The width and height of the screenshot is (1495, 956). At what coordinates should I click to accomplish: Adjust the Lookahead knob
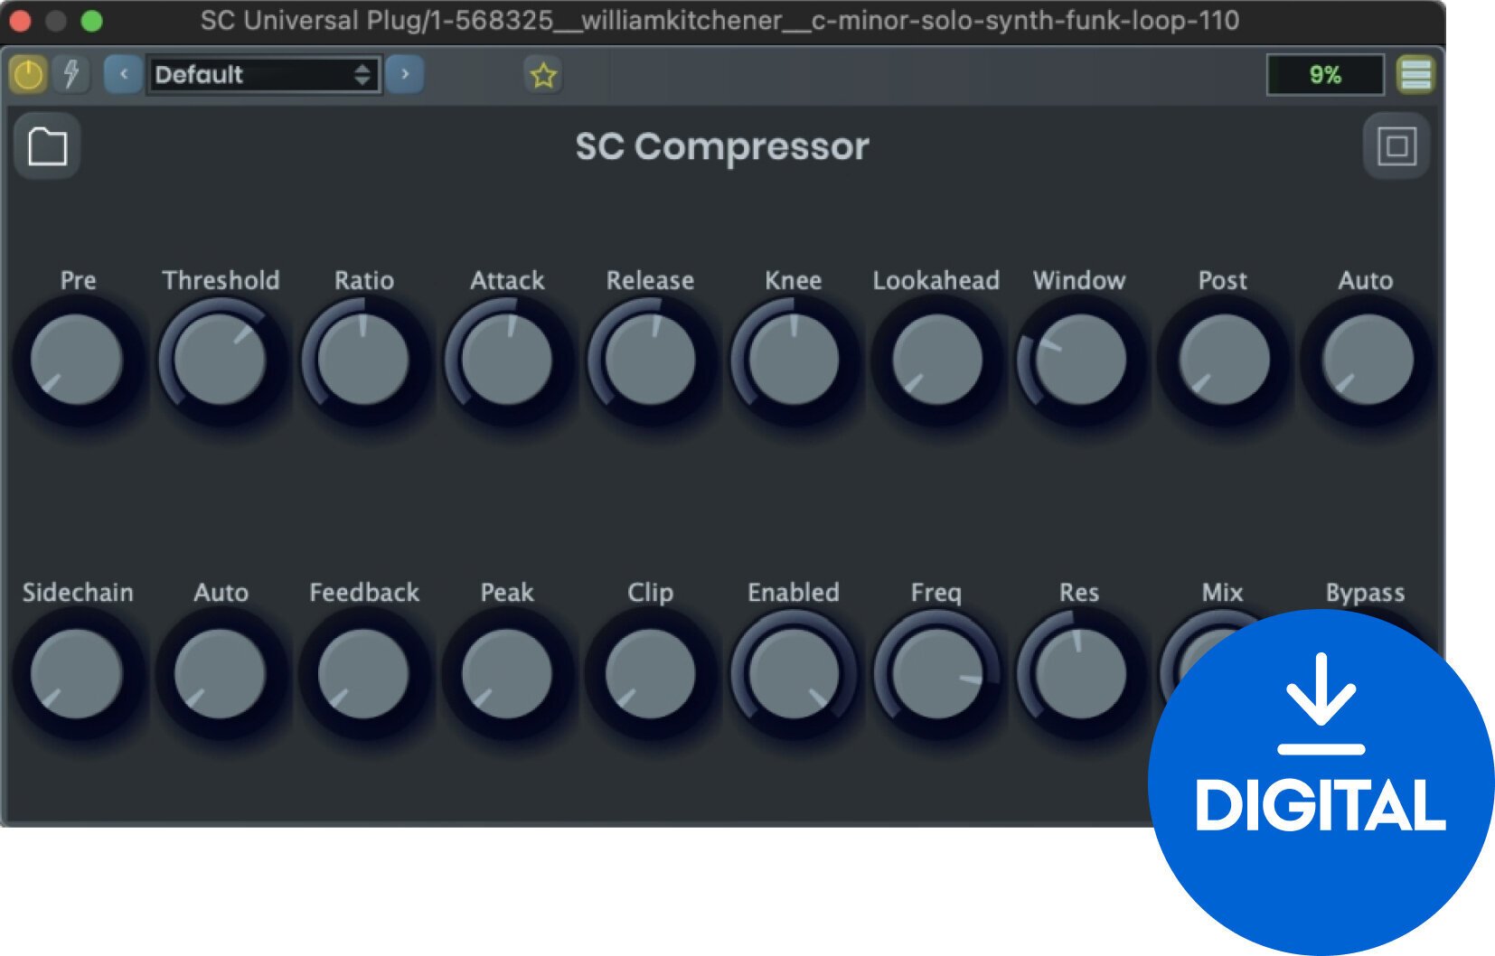(x=936, y=360)
